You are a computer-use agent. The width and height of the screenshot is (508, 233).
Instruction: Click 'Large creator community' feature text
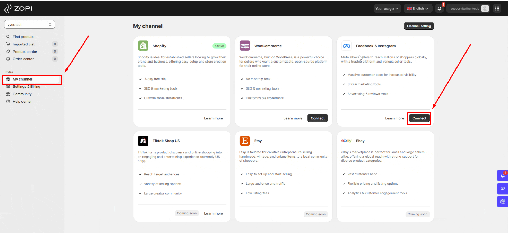(x=163, y=194)
